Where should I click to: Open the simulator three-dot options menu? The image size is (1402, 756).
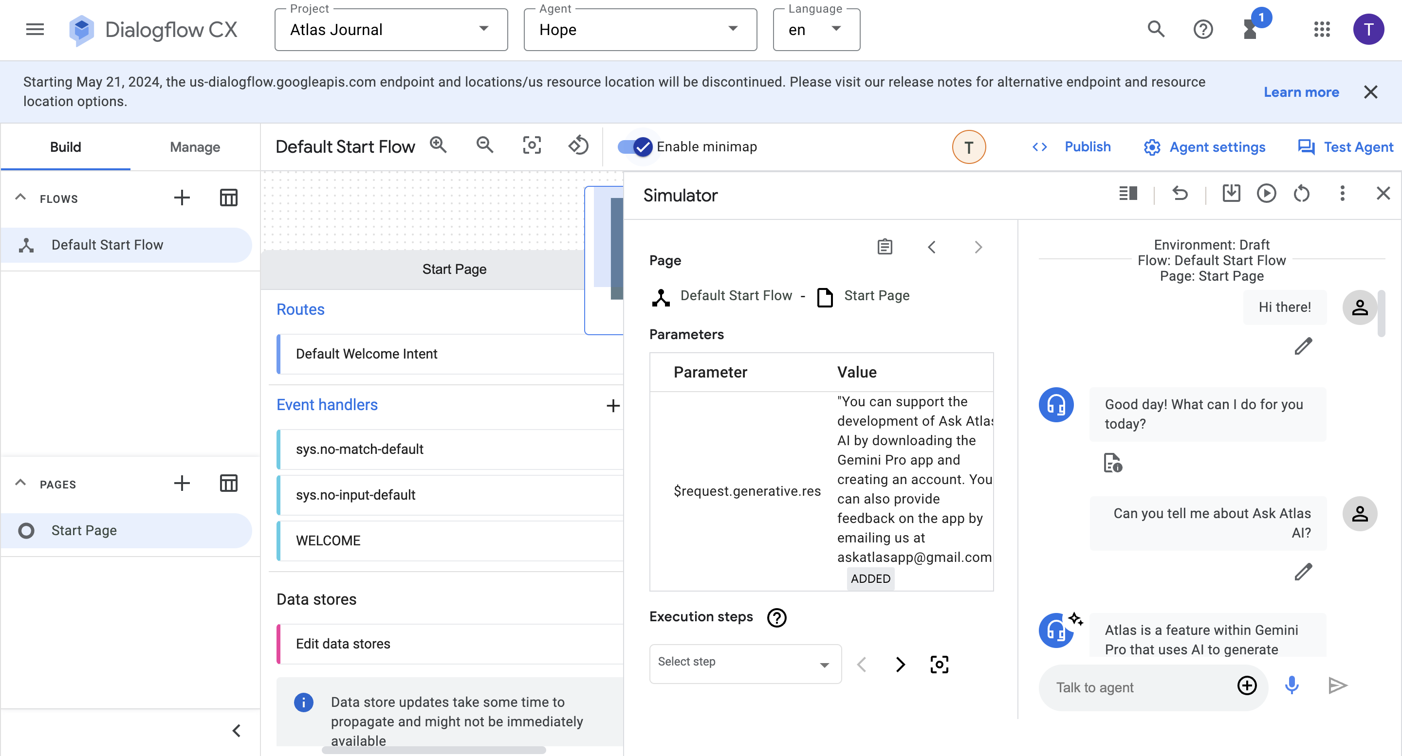coord(1342,193)
